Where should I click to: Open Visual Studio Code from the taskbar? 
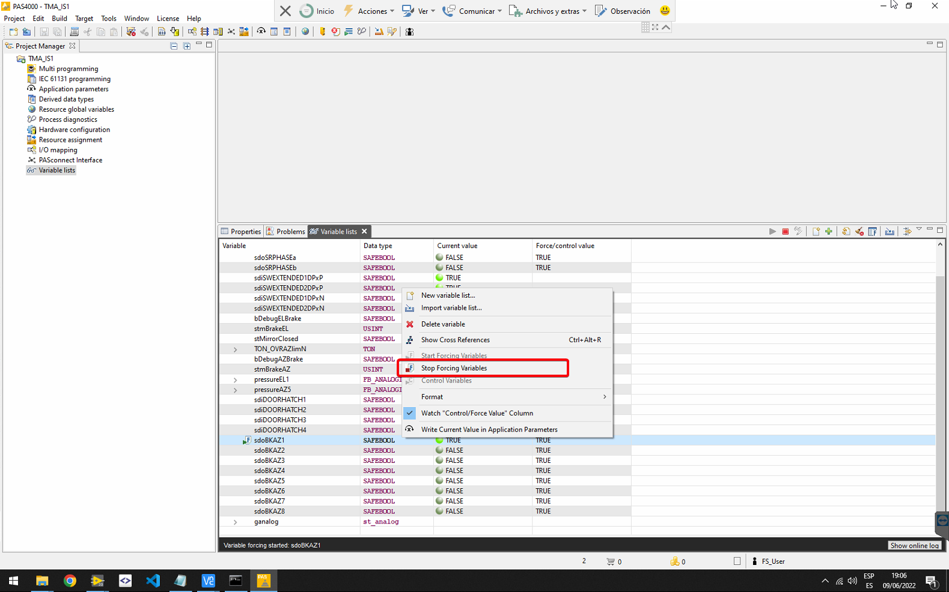coord(153,581)
